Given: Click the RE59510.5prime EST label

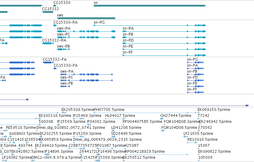Looking at the screenshot, I should coord(21,128).
